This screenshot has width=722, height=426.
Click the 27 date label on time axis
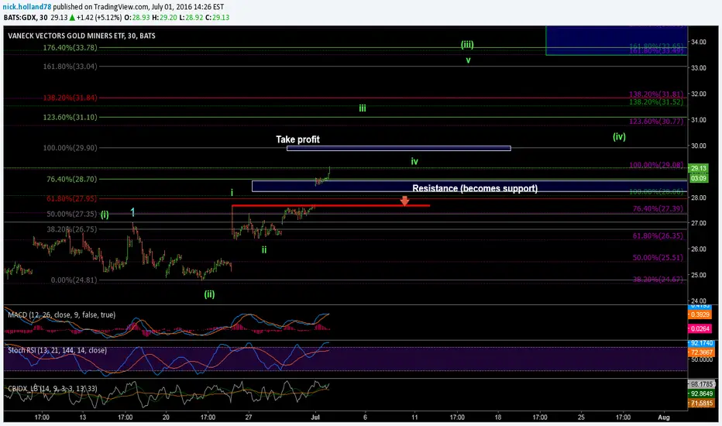pos(249,417)
